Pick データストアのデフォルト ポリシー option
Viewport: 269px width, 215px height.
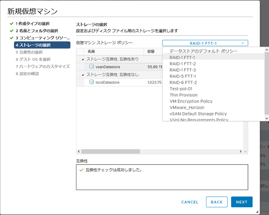pyautogui.click(x=203, y=51)
